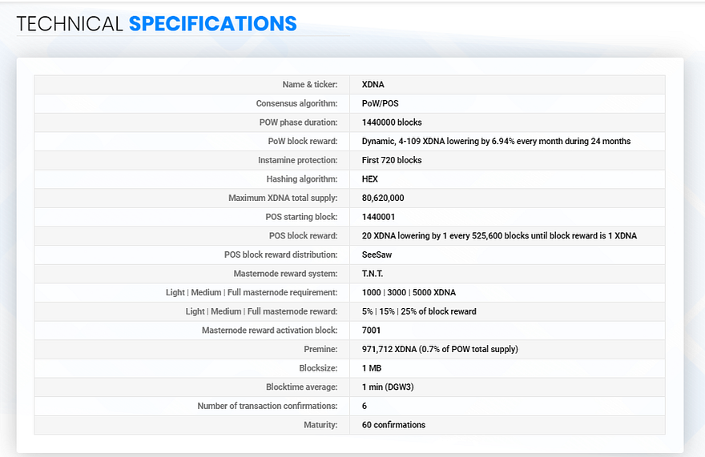
Task: Click the First 720 blocks value
Action: pyautogui.click(x=392, y=160)
